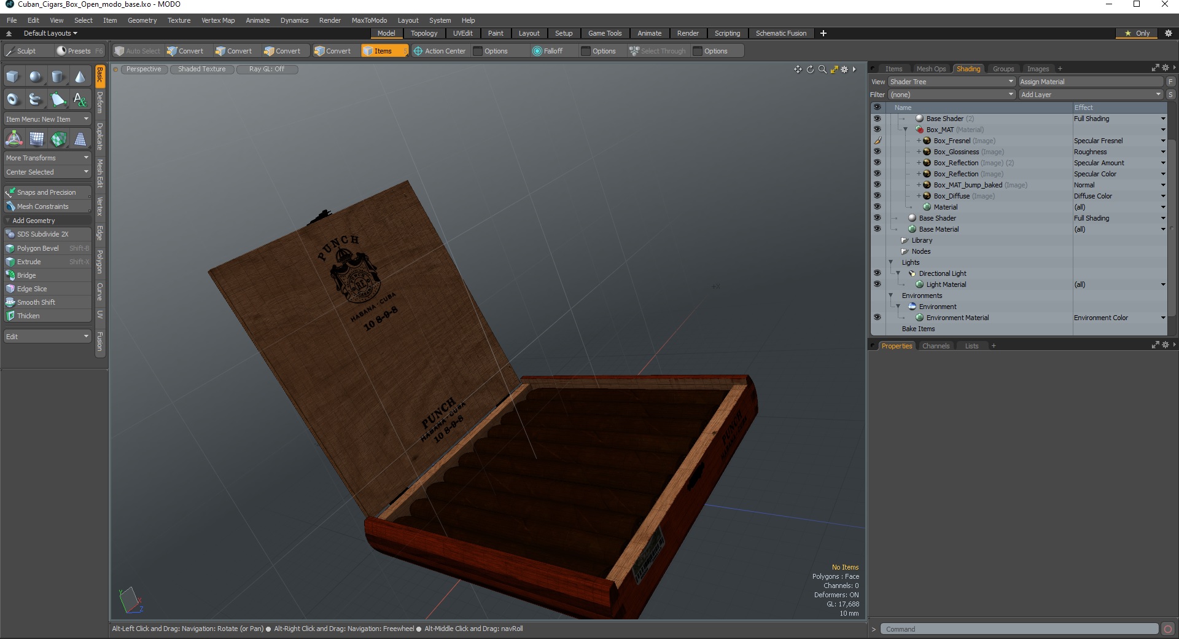Viewport: 1179px width, 639px height.
Task: Toggle visibility of Box_MAT material
Action: tap(877, 130)
